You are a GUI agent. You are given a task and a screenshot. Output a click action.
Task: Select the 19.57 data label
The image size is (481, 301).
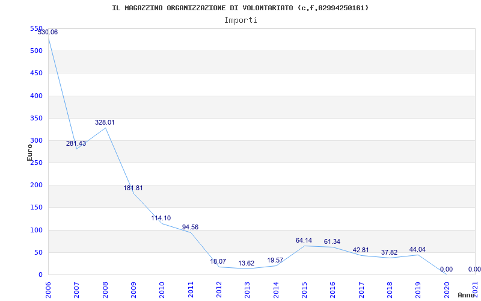point(275,261)
